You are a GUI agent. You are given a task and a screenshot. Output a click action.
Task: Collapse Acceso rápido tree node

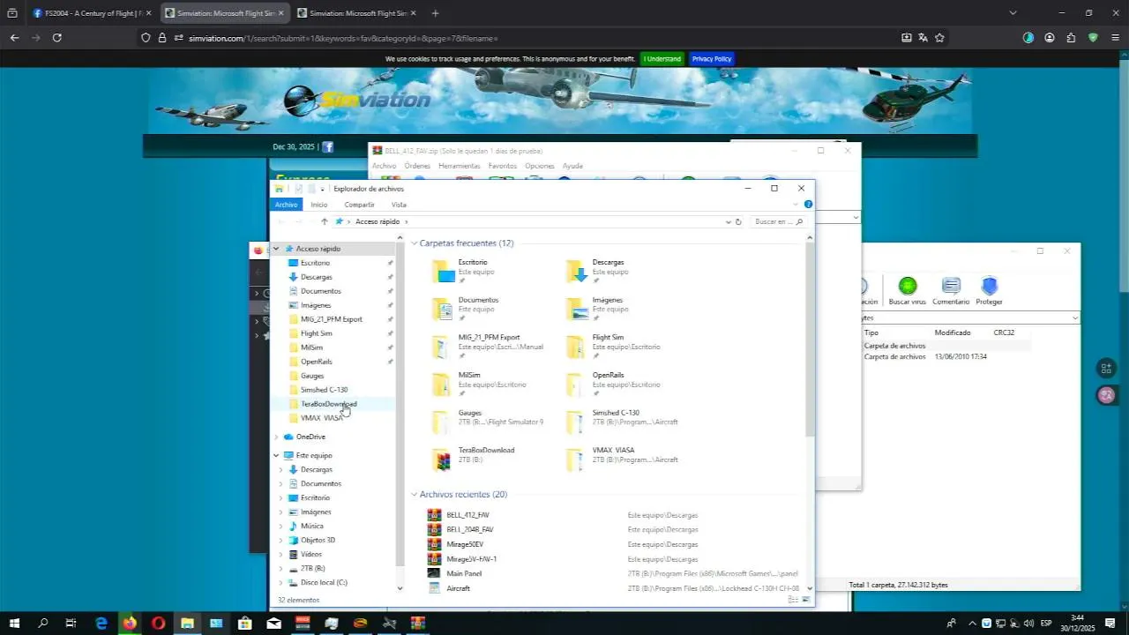[276, 249]
